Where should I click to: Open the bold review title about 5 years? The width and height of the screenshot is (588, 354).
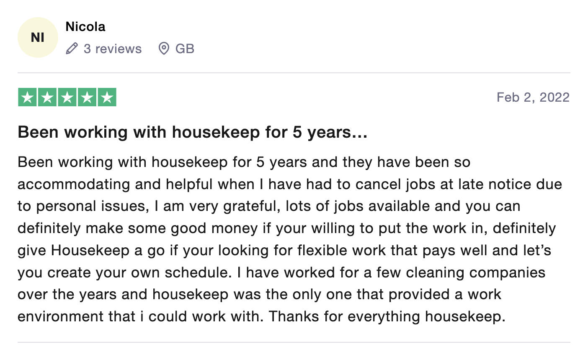(x=193, y=132)
